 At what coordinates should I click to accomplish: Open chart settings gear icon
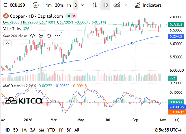coord(177,120)
